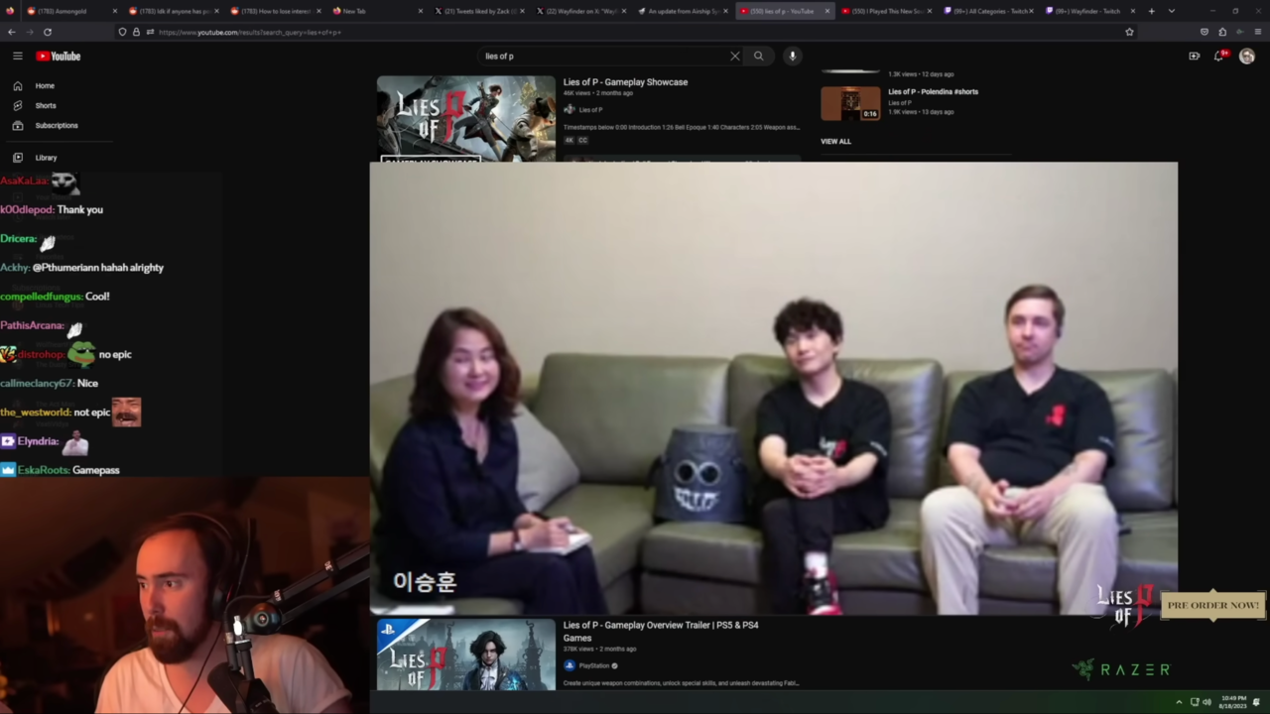The image size is (1270, 714).
Task: Reload the page in the browser
Action: click(x=48, y=32)
